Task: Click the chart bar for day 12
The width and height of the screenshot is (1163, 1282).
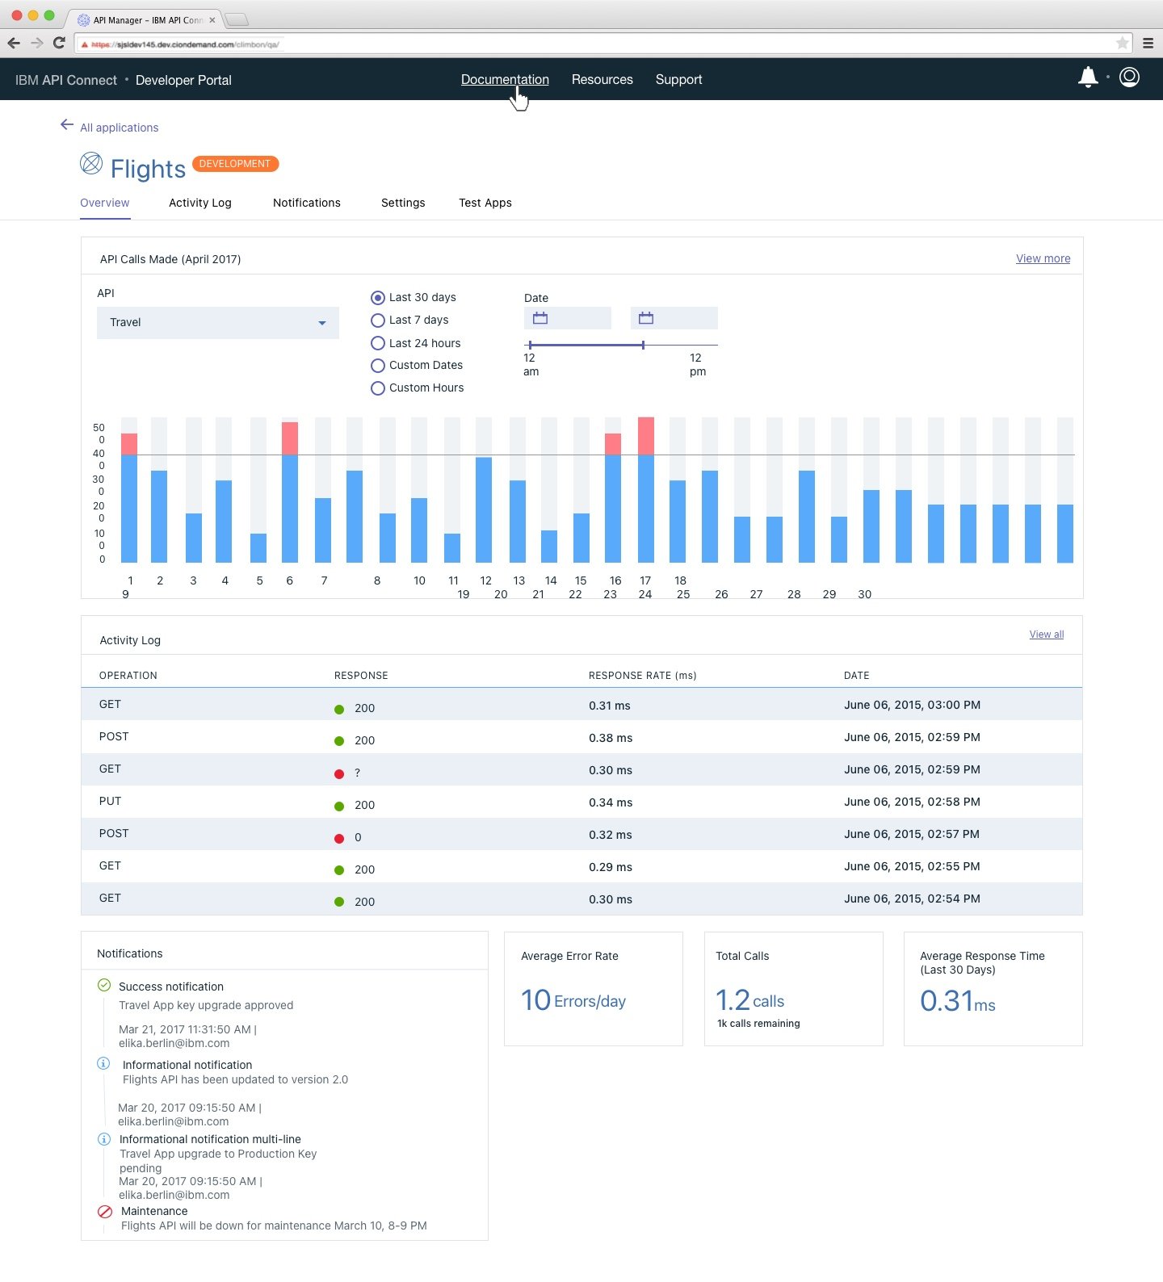Action: 484,509
